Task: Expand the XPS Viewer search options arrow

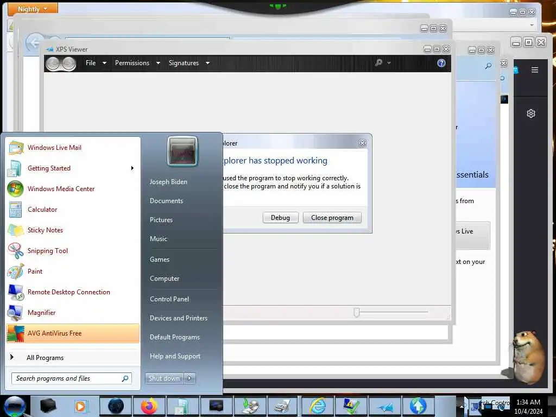Action: (389, 63)
